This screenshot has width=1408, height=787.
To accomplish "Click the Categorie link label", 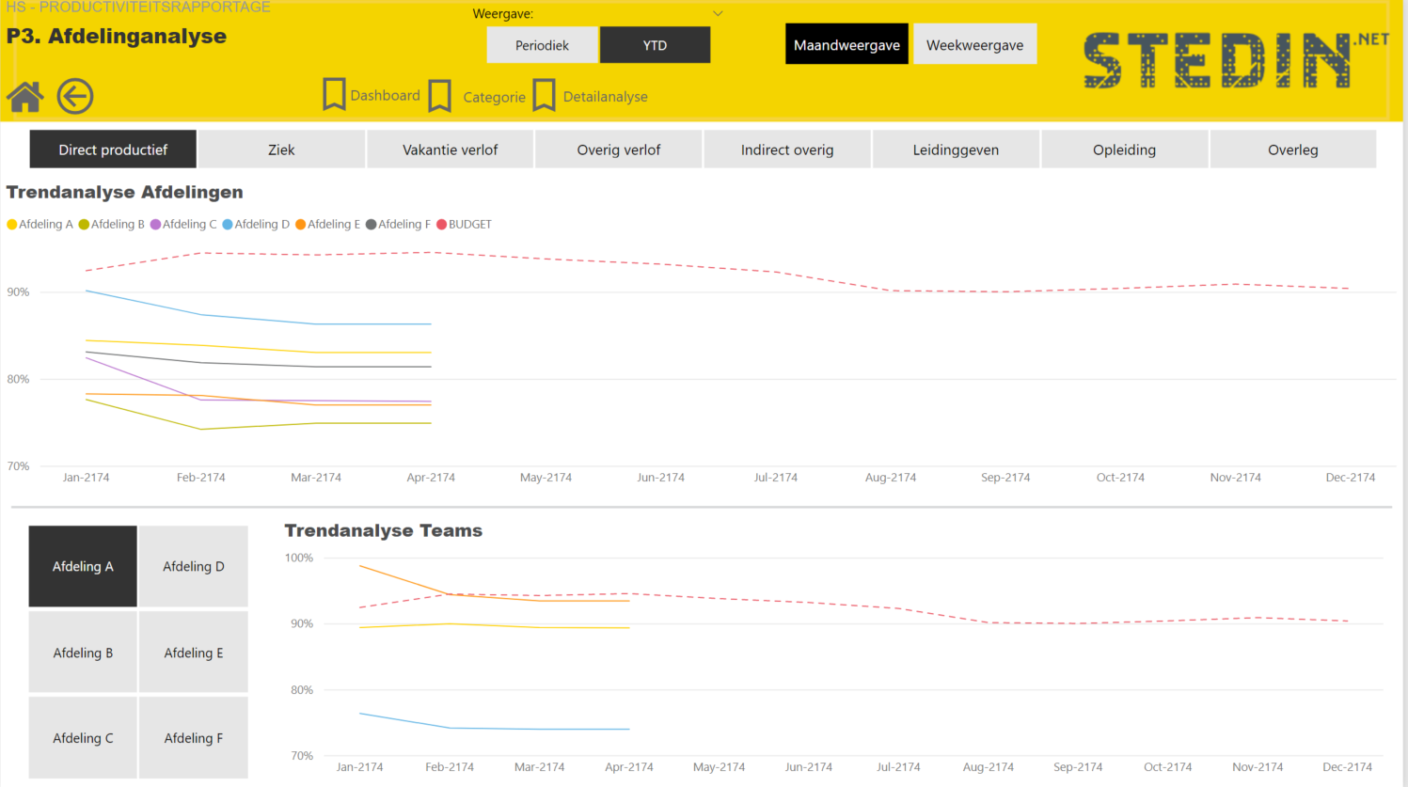I will tap(494, 97).
